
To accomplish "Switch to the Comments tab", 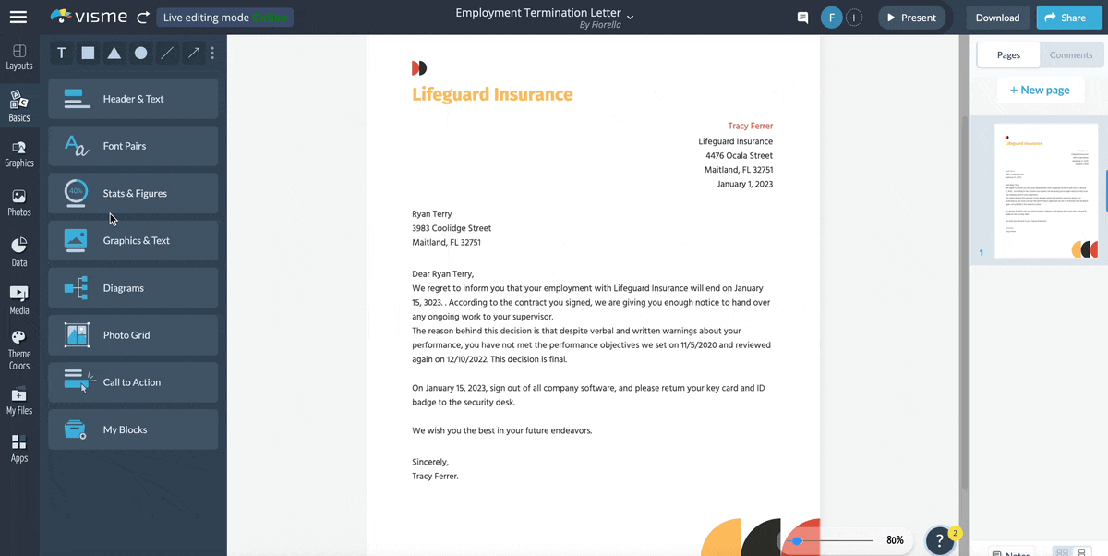I will (1071, 54).
